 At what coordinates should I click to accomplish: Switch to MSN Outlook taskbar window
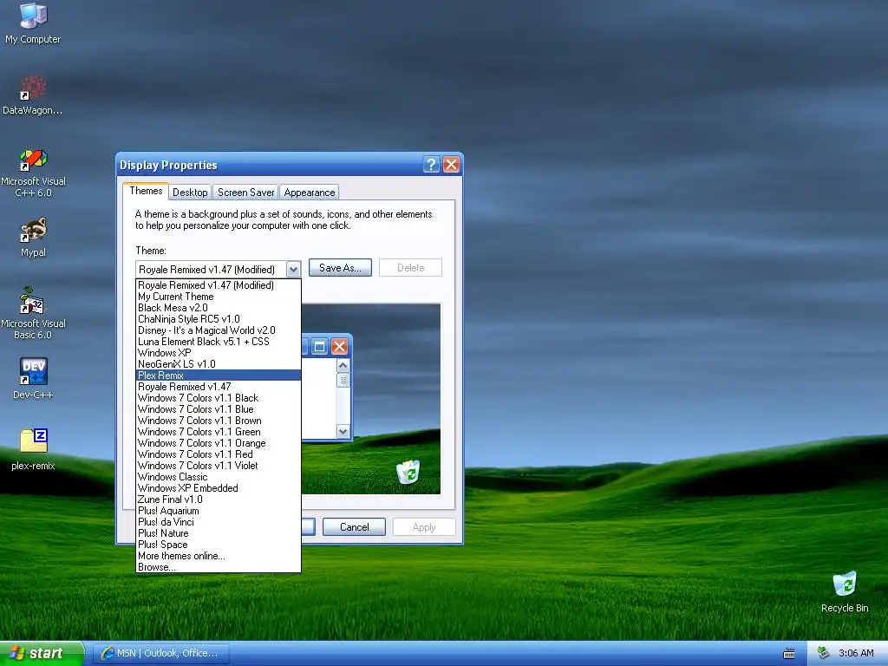click(x=160, y=653)
